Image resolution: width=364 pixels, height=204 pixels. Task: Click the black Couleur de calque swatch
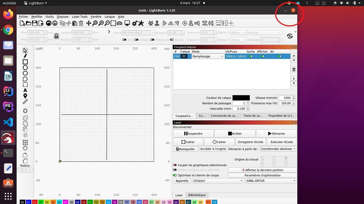point(241,98)
